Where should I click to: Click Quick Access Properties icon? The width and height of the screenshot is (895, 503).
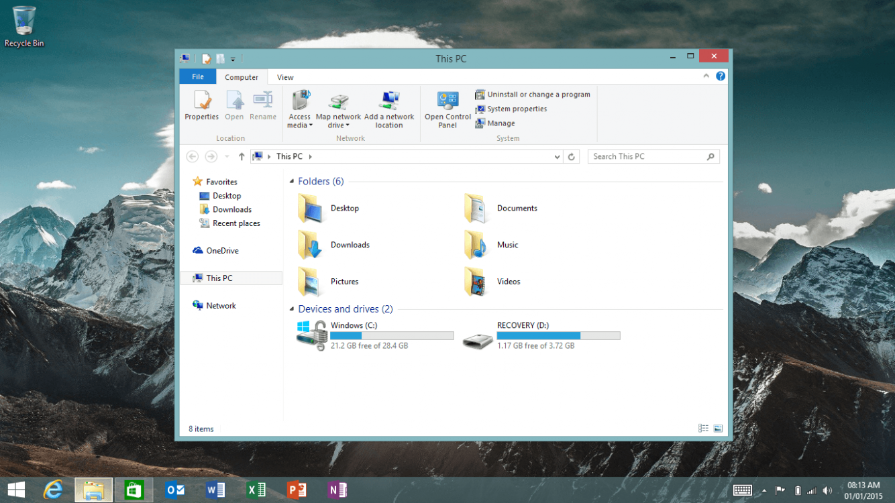tap(207, 59)
